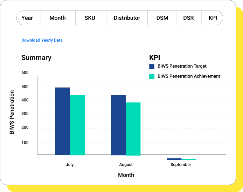Open the Month filter

(x=58, y=18)
